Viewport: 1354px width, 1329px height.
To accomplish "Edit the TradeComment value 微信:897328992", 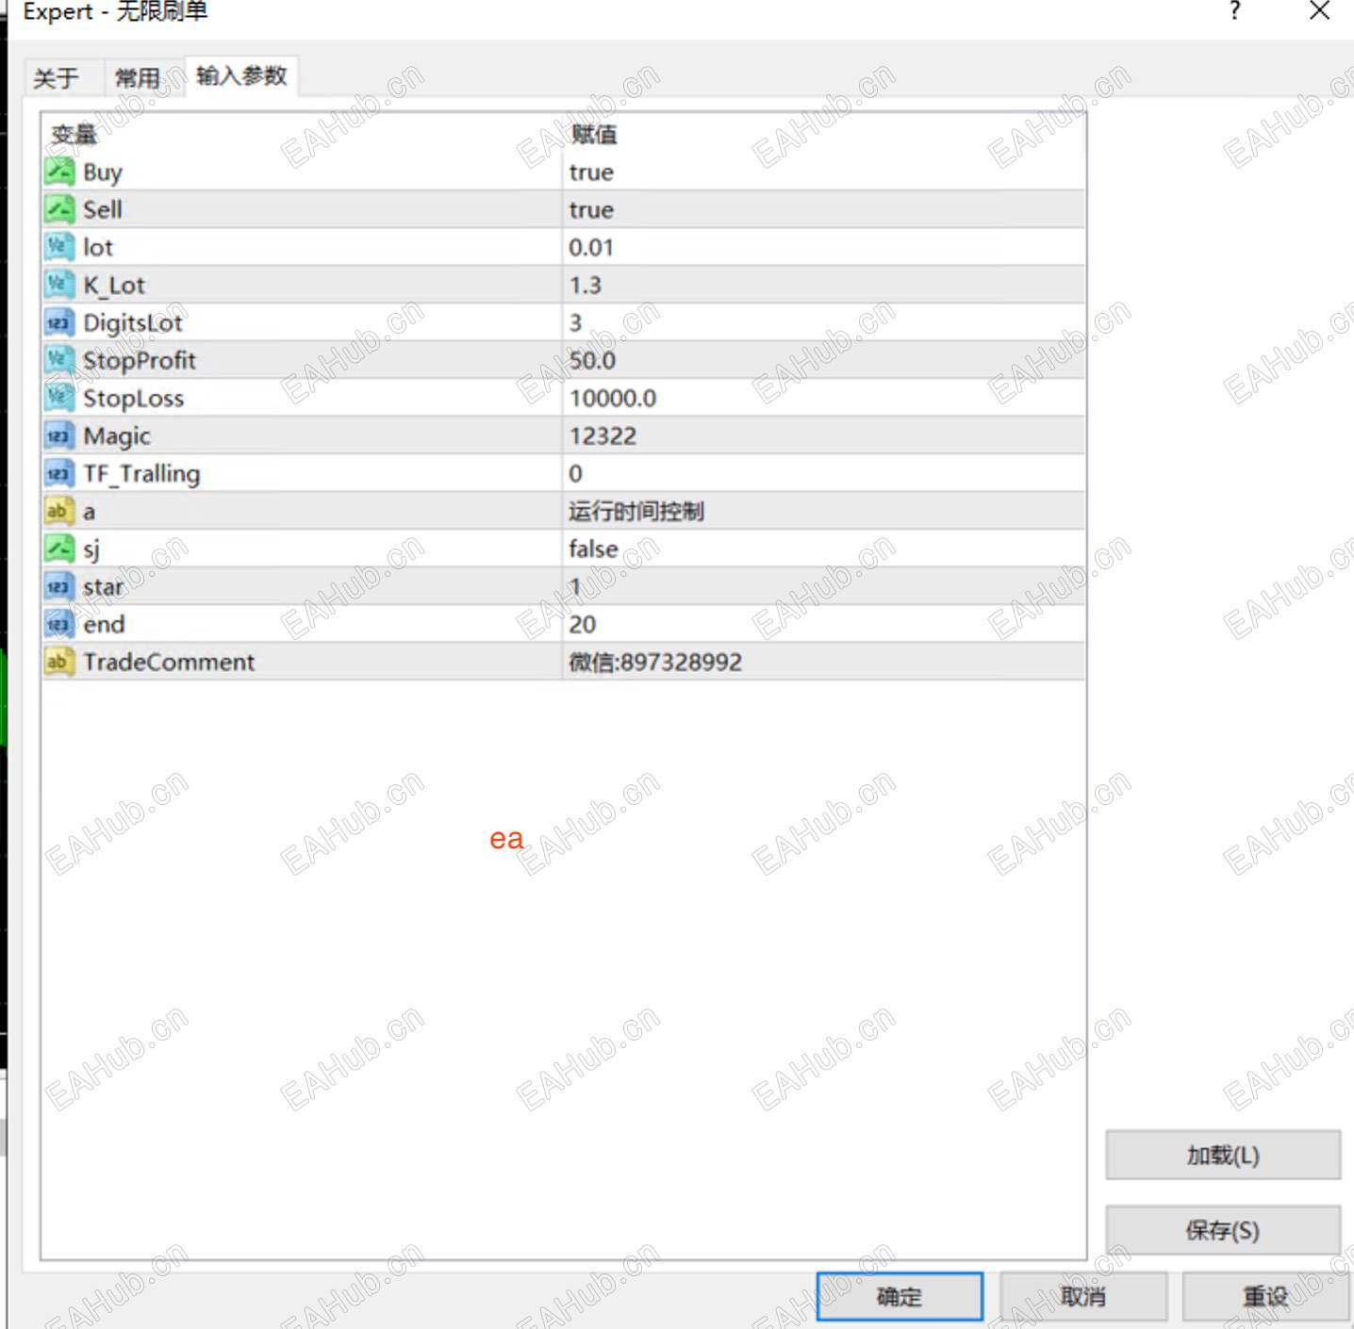I will click(655, 662).
